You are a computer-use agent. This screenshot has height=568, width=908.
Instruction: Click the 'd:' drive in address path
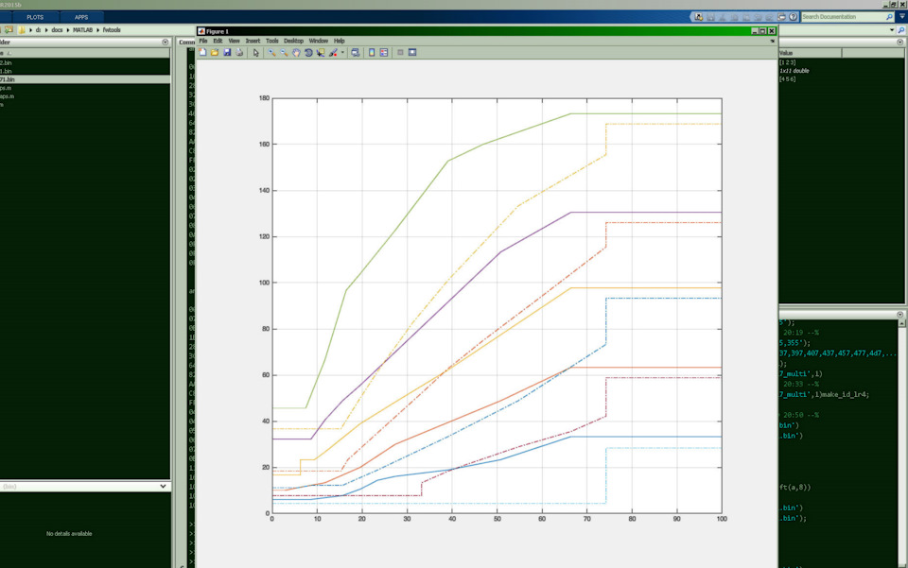[38, 30]
